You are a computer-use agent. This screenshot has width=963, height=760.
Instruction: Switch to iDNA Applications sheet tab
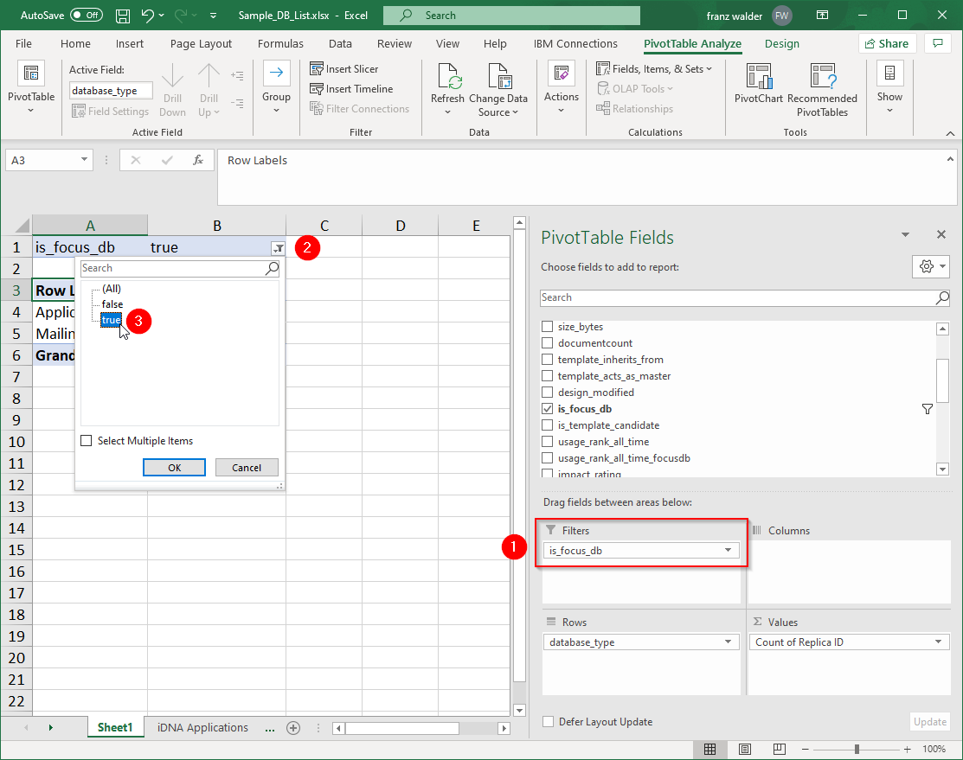point(203,728)
